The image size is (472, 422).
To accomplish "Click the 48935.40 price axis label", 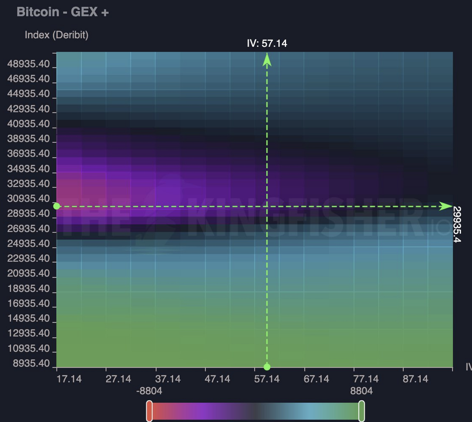I will pos(29,64).
